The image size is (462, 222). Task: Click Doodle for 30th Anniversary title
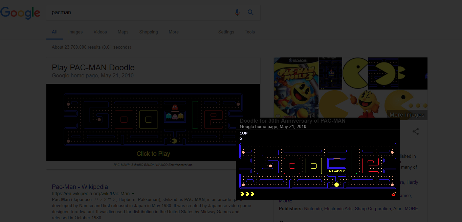pyautogui.click(x=293, y=121)
